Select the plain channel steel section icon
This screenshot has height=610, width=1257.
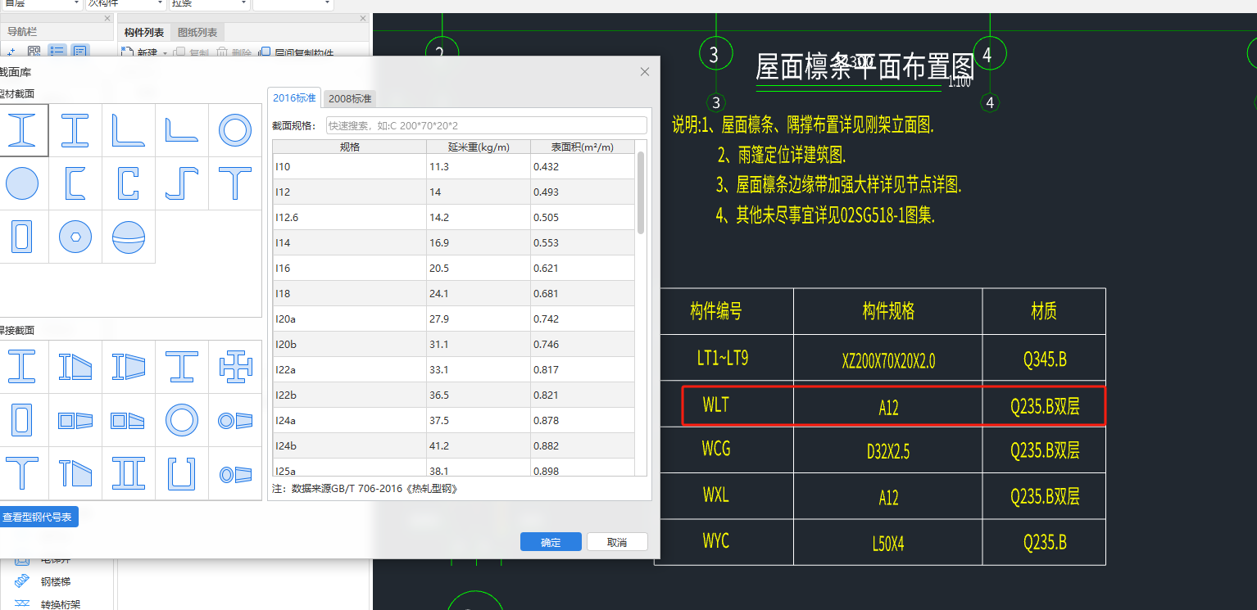[75, 183]
